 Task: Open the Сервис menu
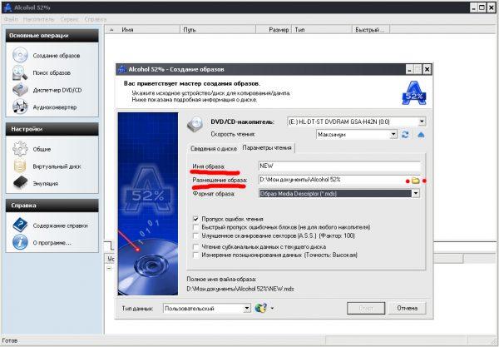[69, 19]
